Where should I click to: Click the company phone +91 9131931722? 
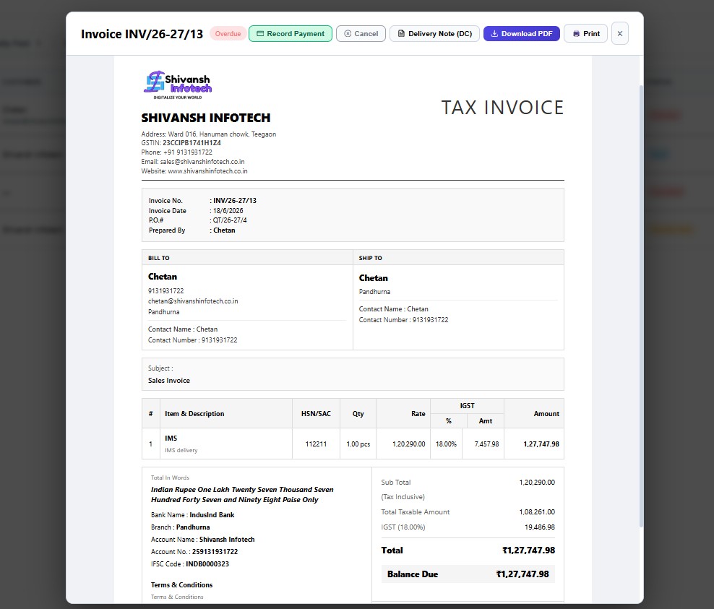tap(188, 152)
